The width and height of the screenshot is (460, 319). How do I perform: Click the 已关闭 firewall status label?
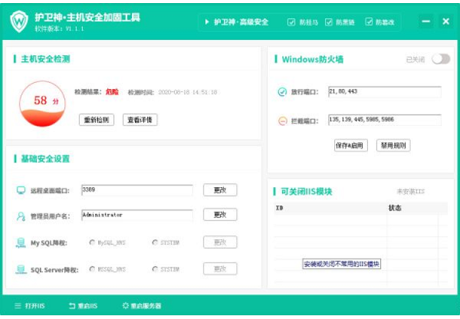coord(415,60)
